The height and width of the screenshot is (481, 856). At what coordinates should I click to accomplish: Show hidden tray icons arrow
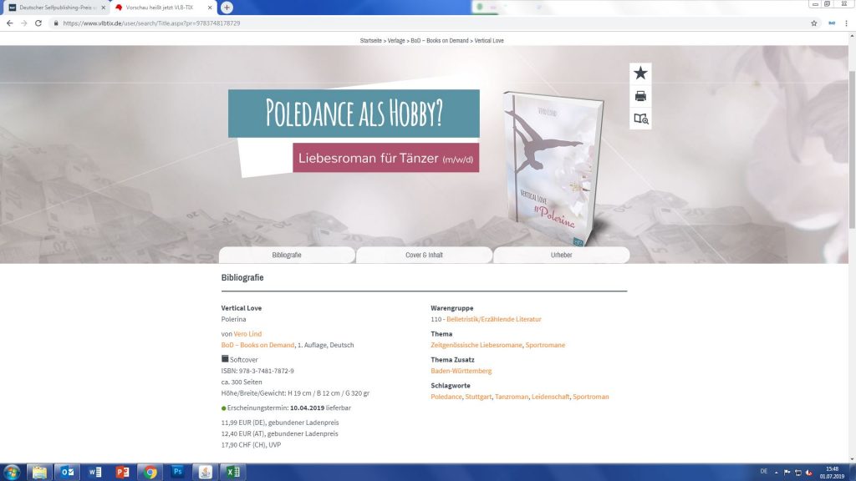click(777, 473)
